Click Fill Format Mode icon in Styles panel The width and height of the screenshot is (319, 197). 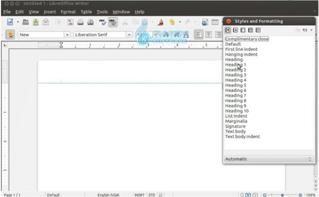pyautogui.click(x=298, y=30)
